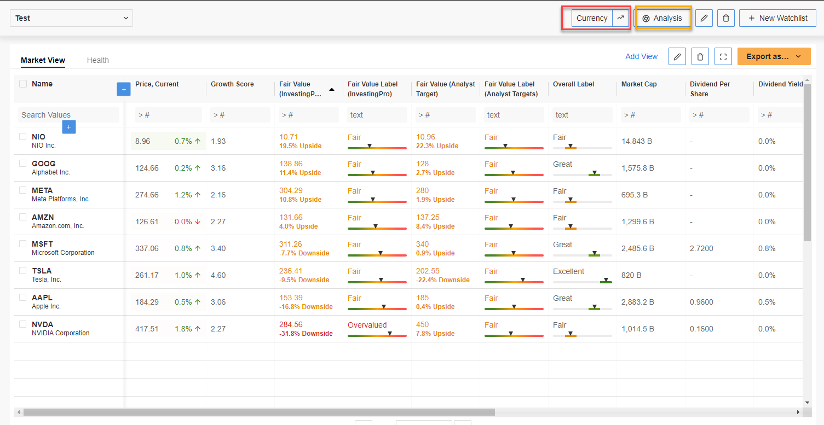Click the sort arrow on Fair Value (InvestingPro) column
Viewport: 824px width, 425px height.
click(332, 89)
